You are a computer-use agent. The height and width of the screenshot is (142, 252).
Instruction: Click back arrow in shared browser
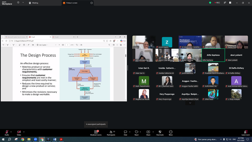pyautogui.click(x=3, y=41)
